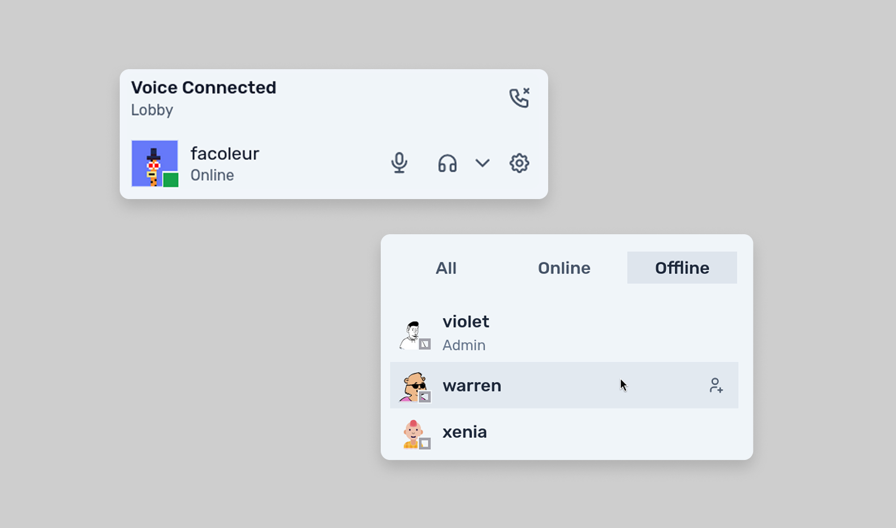Switch to the Online members tab

point(564,268)
